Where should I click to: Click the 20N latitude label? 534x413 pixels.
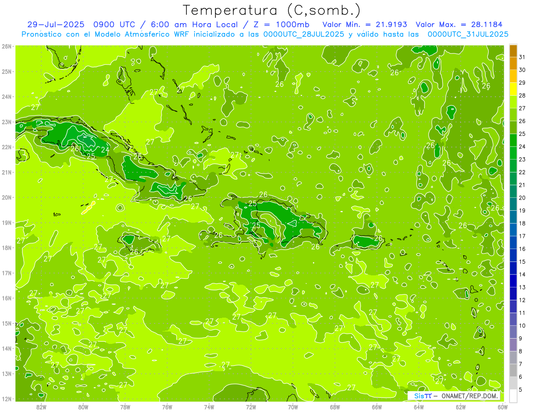tap(7, 197)
